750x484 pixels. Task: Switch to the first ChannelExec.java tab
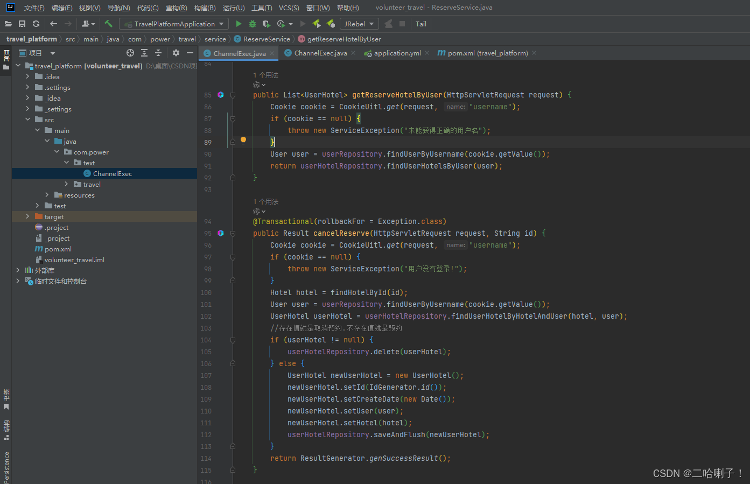(239, 53)
